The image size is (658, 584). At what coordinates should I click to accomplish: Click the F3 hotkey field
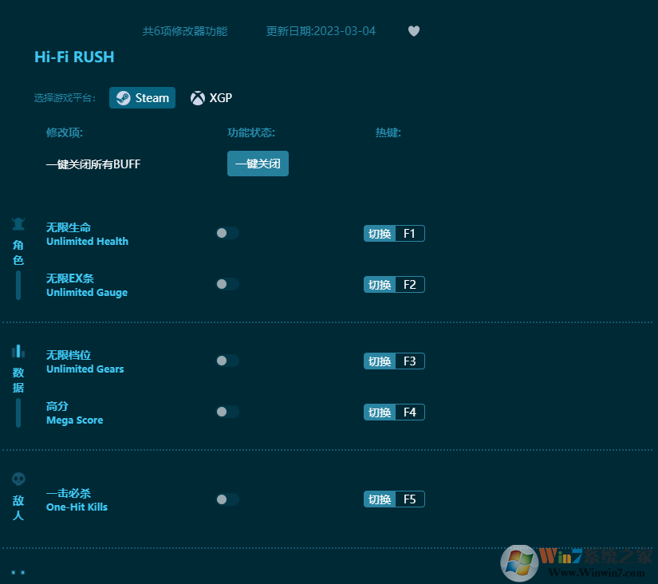(x=410, y=361)
